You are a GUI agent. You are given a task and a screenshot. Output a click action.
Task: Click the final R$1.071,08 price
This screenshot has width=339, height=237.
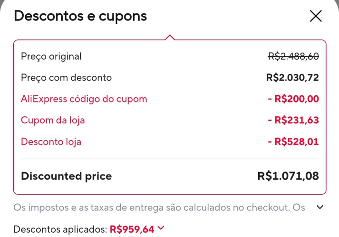point(288,176)
